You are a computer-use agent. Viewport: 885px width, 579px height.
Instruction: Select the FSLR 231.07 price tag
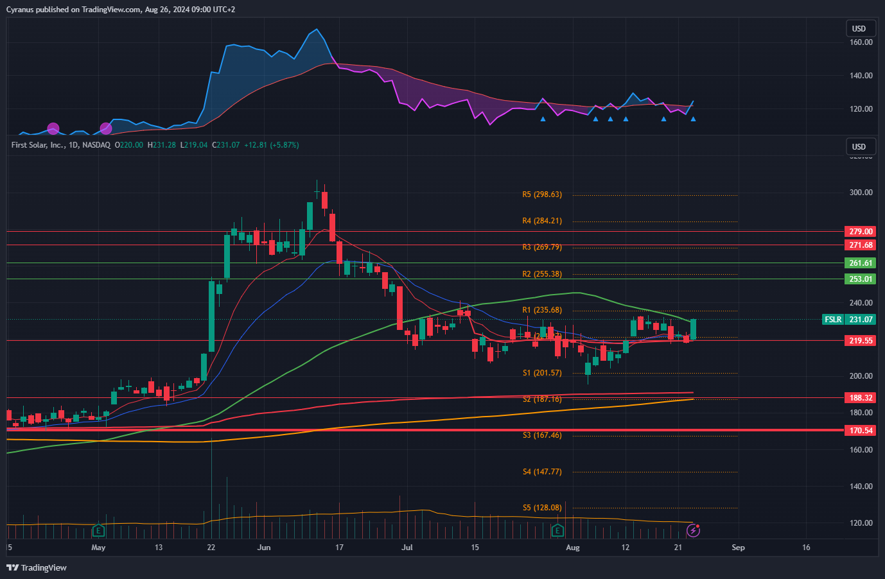[x=849, y=319]
